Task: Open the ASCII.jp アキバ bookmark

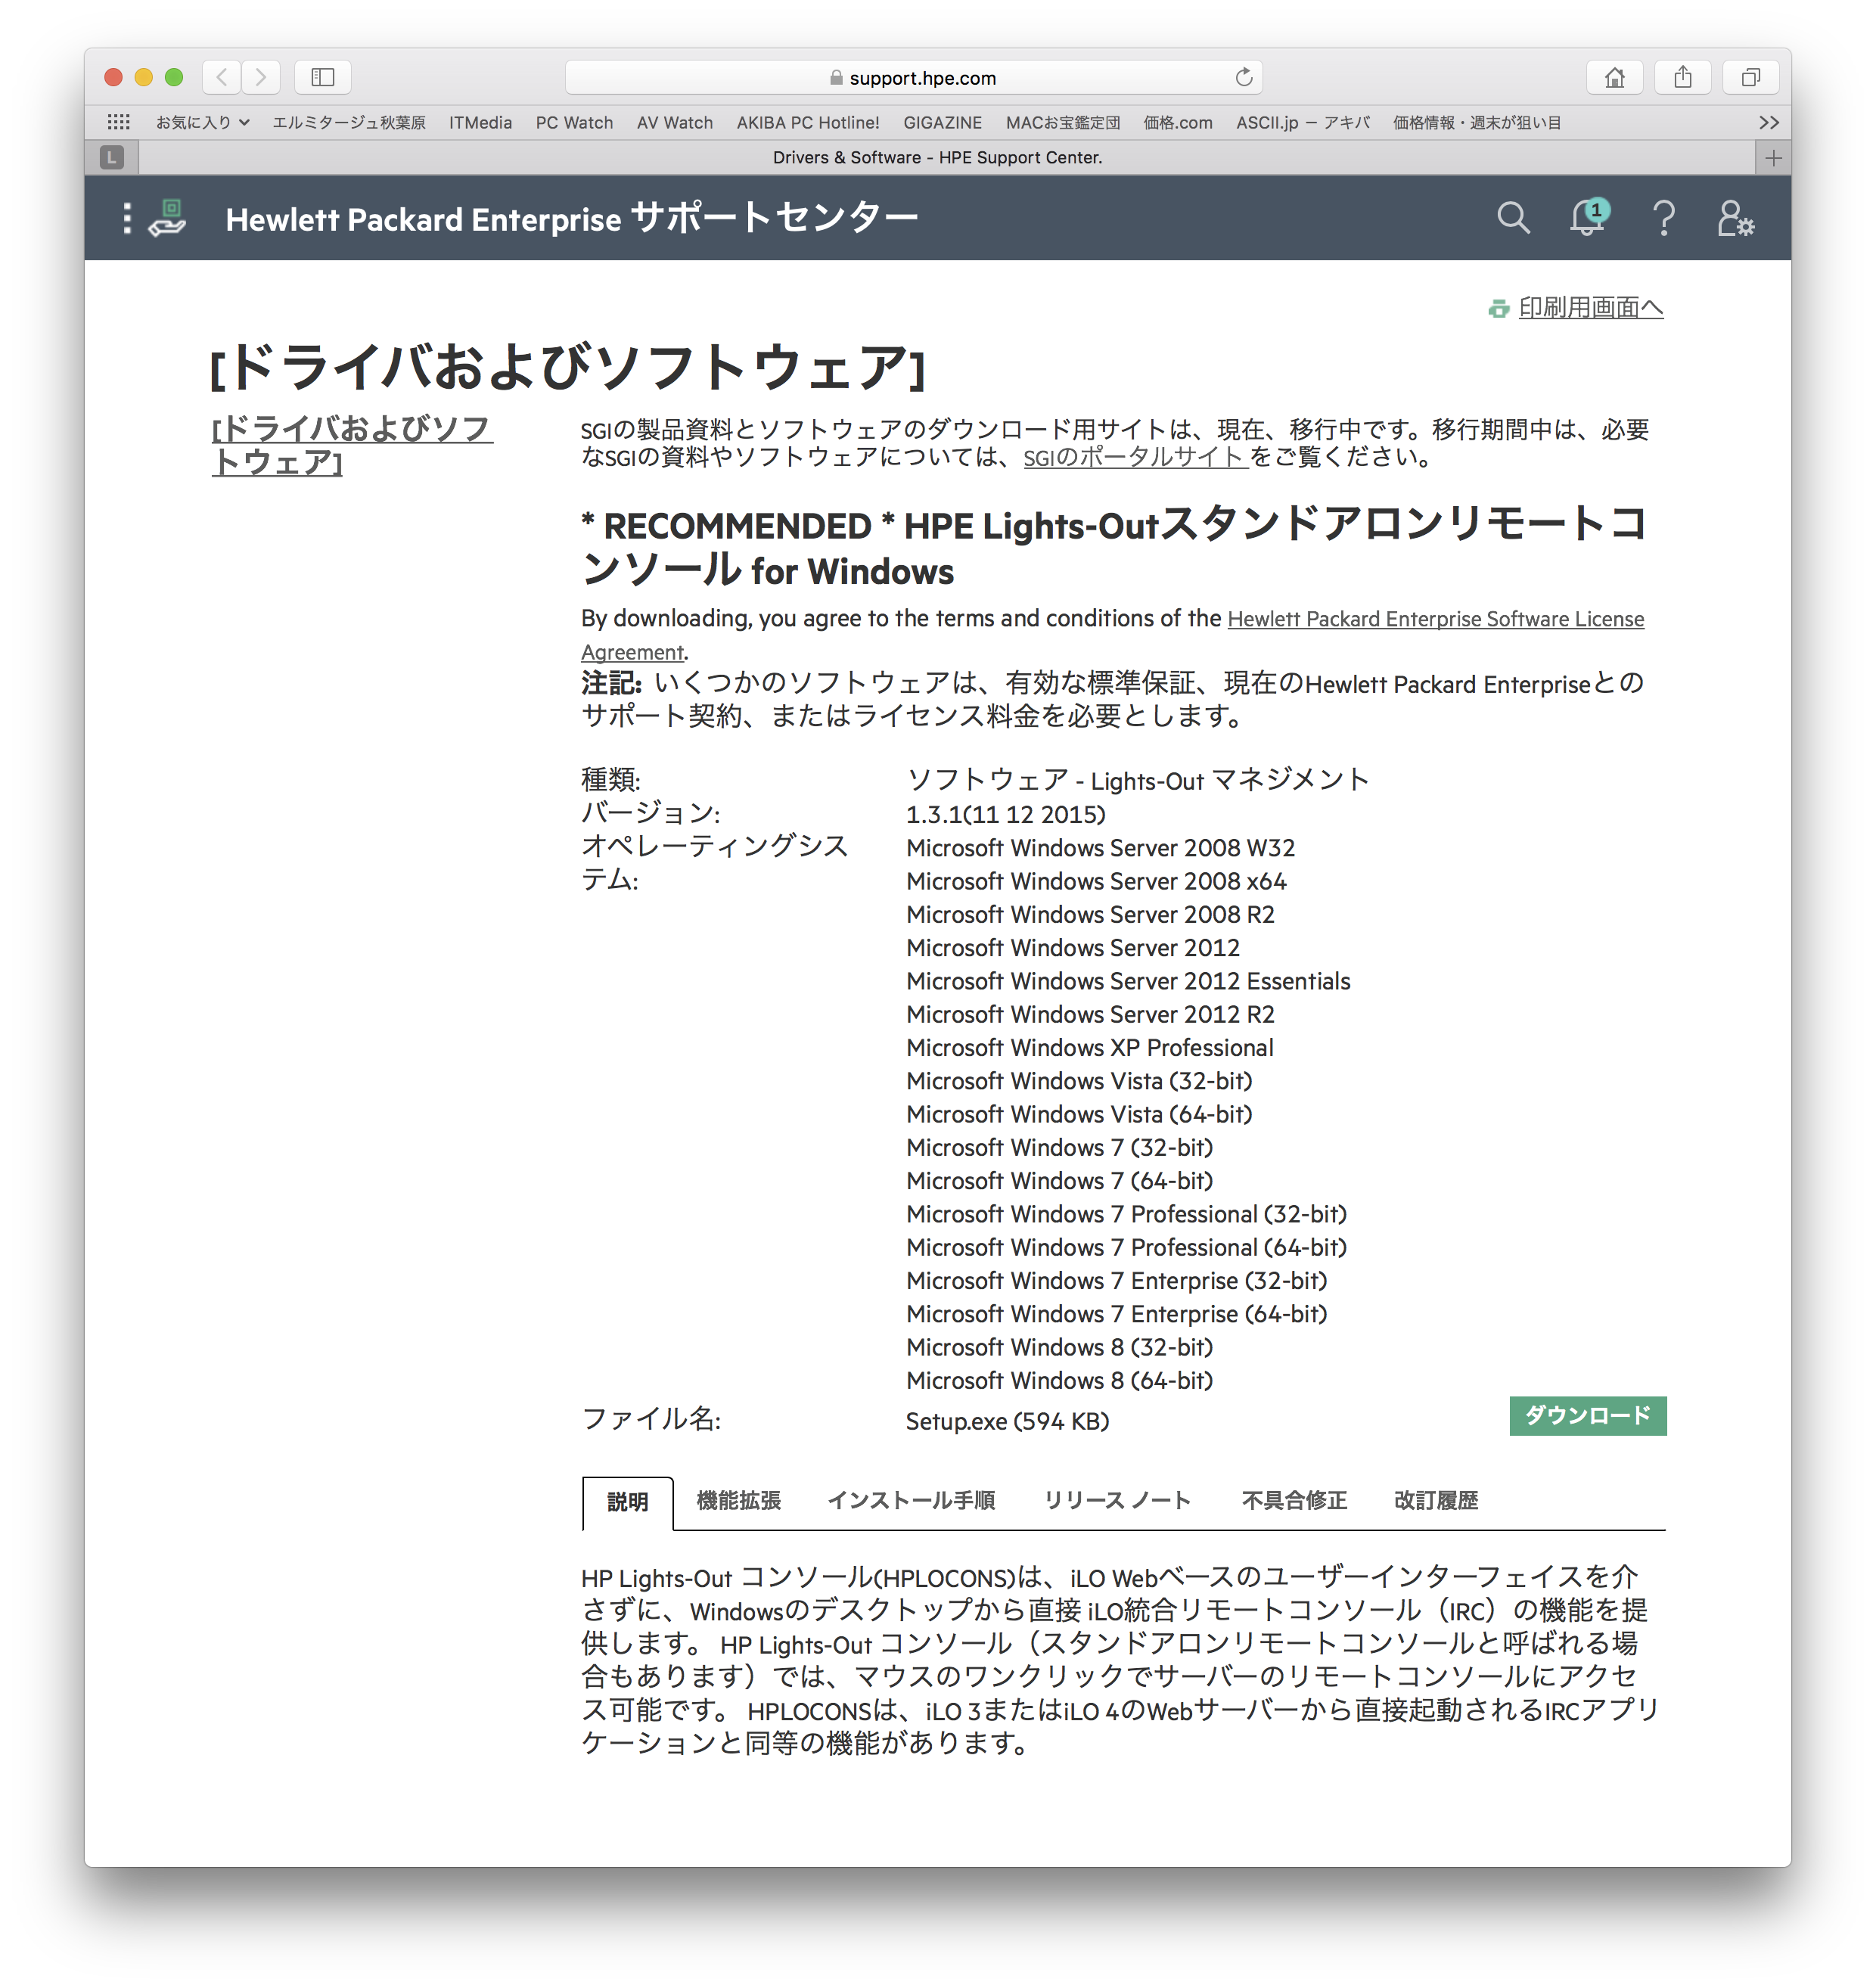Action: 1303,122
